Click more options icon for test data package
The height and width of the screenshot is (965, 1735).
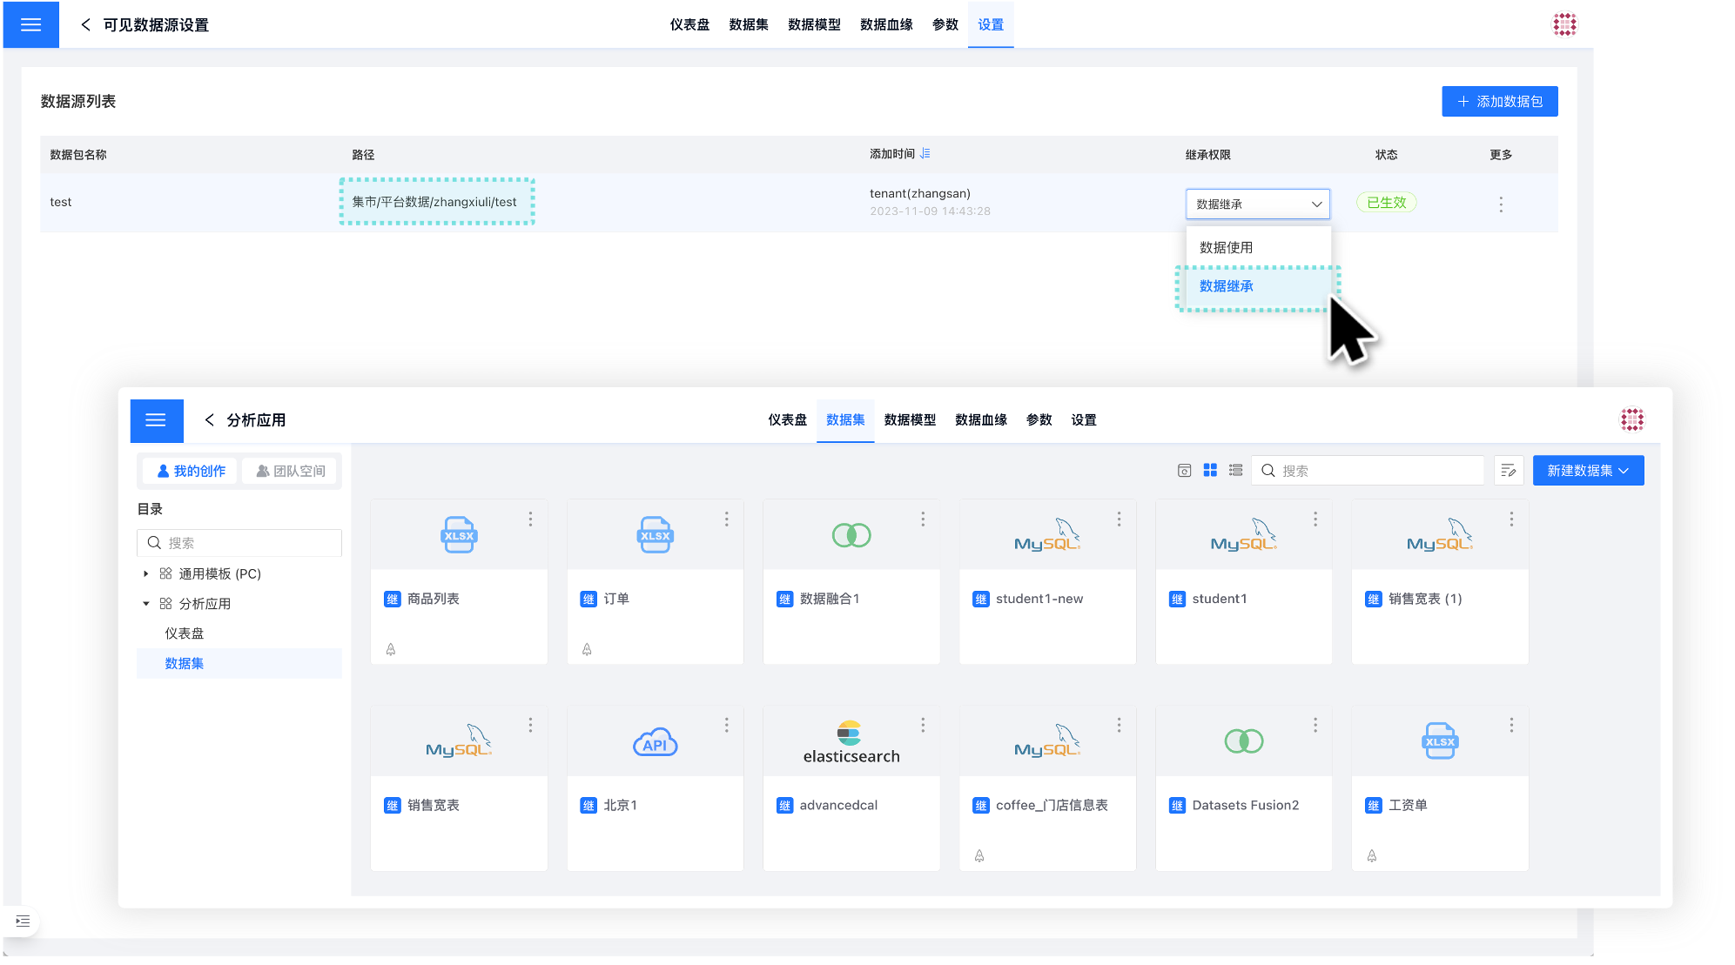tap(1500, 202)
